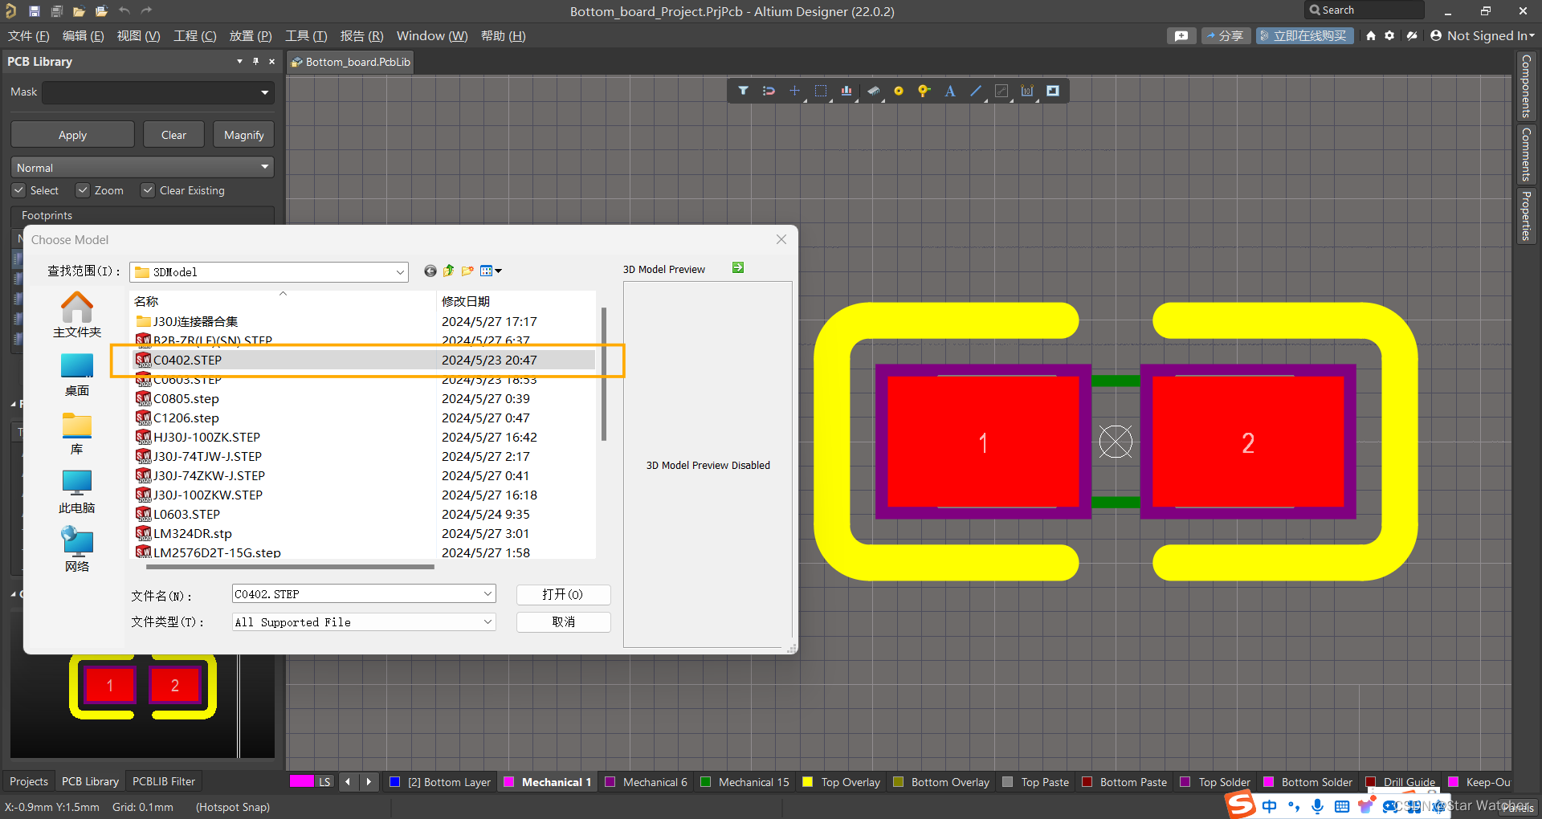Open the Home page icon
1542x819 pixels.
1371,35
